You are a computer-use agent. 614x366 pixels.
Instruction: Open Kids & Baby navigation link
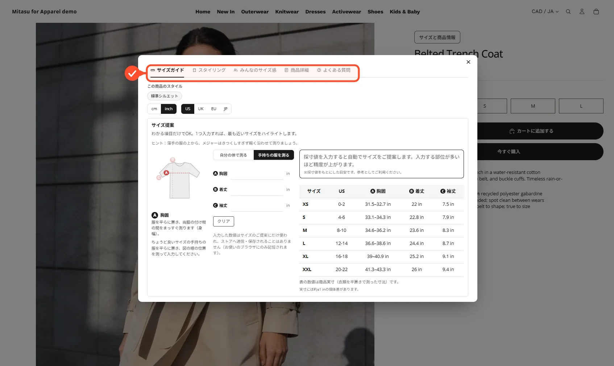click(405, 12)
